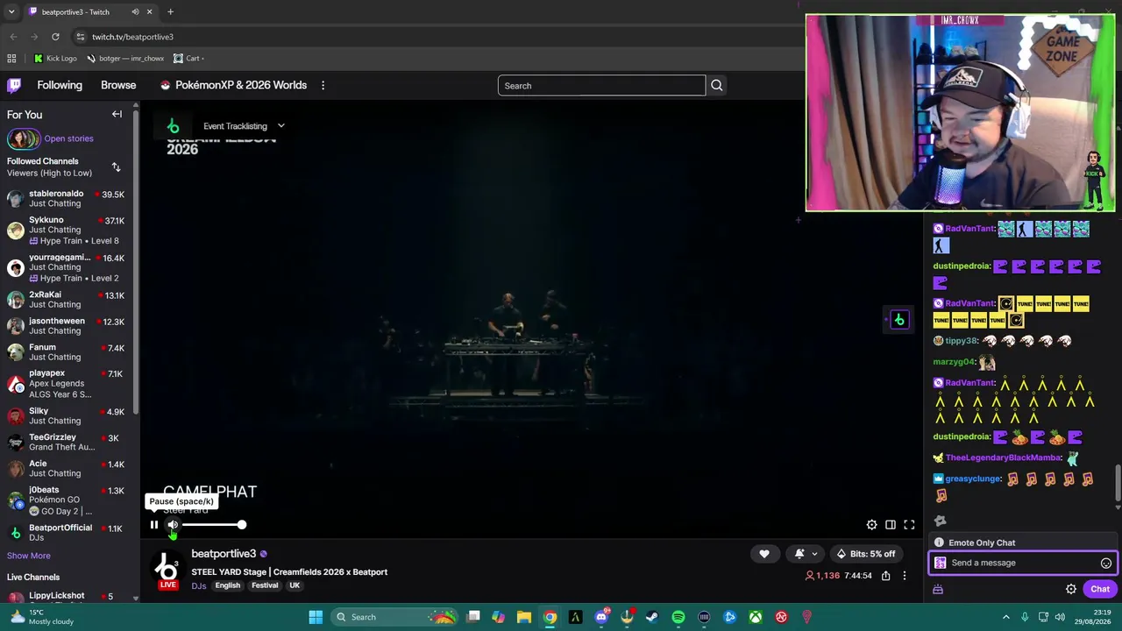
Task: Open playapex's channel in sidebar
Action: pyautogui.click(x=66, y=384)
